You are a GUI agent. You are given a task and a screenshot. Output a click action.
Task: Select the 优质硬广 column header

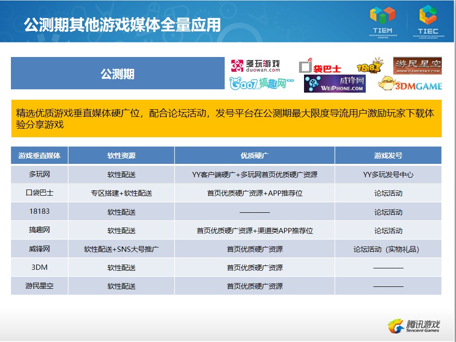click(x=255, y=155)
